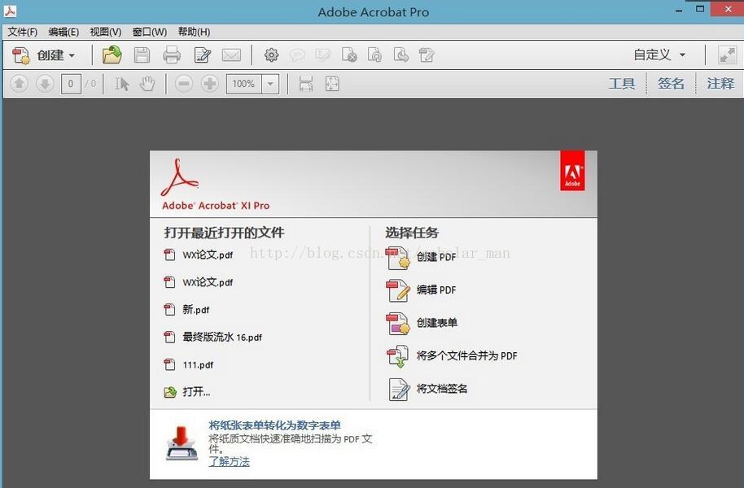Open the first WX论文.pdf recent file
The image size is (744, 488).
point(199,255)
